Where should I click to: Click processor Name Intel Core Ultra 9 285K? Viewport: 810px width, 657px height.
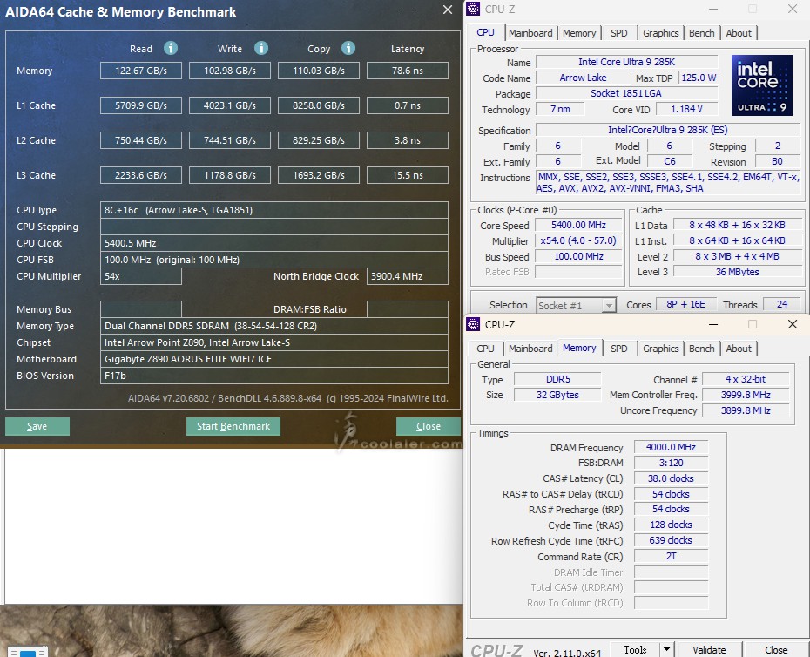tap(626, 62)
